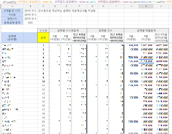Select column F header
This screenshot has height=134, width=172.
(x=79, y=6)
